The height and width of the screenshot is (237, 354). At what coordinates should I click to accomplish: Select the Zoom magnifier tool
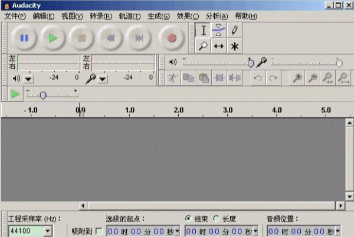[203, 46]
